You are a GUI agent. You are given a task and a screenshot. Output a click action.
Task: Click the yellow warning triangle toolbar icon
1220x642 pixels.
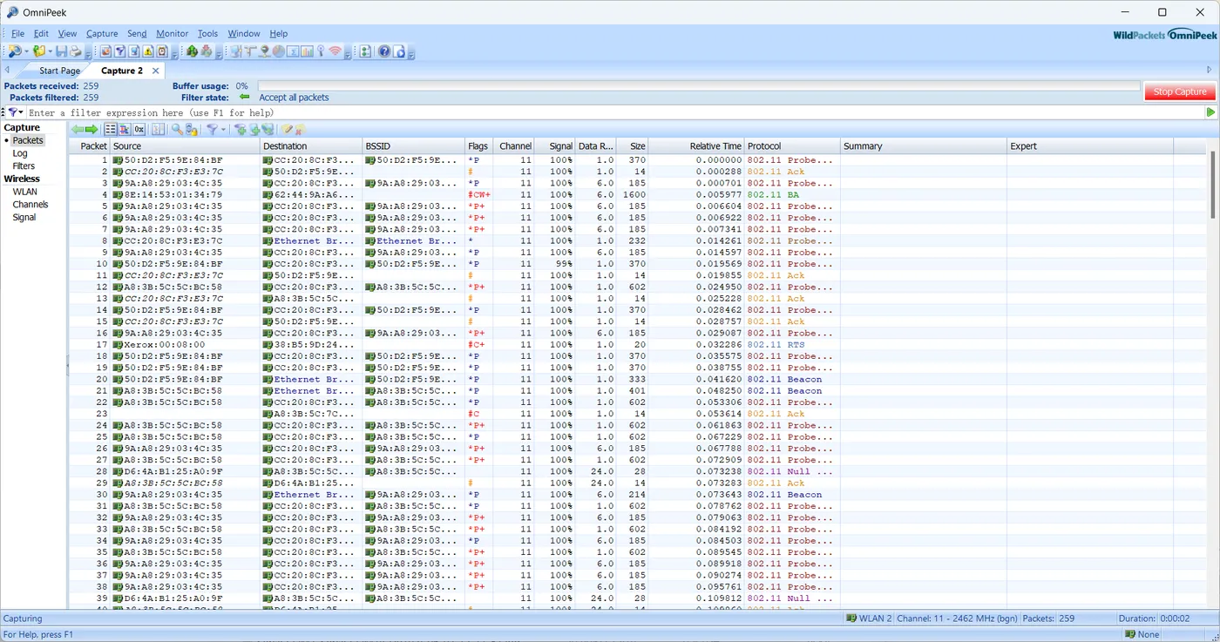tap(147, 51)
